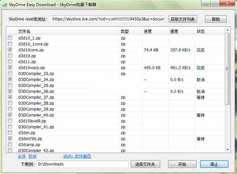Image resolution: width=237 pixels, height=174 pixels.
Task: Click the file list scrollbar up arrow
Action: pyautogui.click(x=228, y=30)
